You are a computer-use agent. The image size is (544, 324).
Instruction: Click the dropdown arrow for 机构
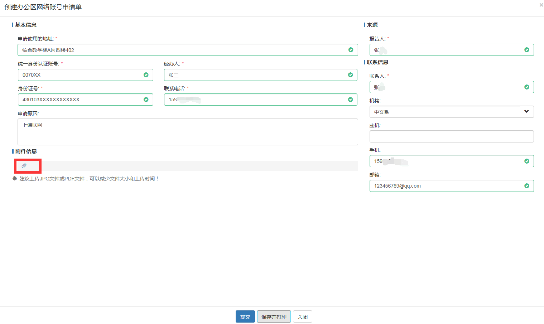(526, 111)
